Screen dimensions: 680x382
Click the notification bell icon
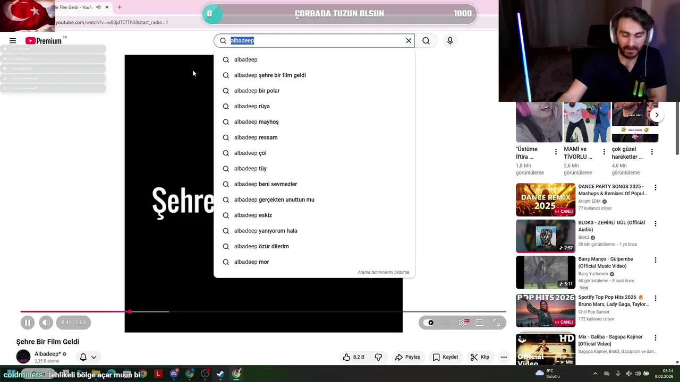[83, 357]
